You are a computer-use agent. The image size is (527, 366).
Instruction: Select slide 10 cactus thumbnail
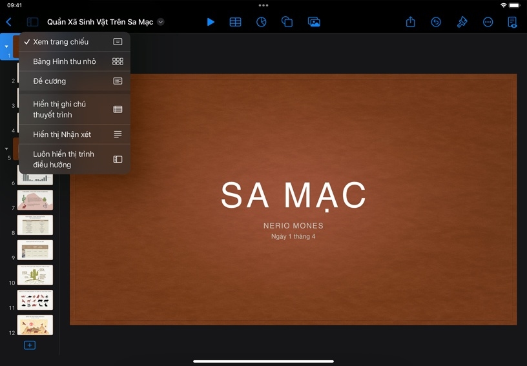[35, 275]
